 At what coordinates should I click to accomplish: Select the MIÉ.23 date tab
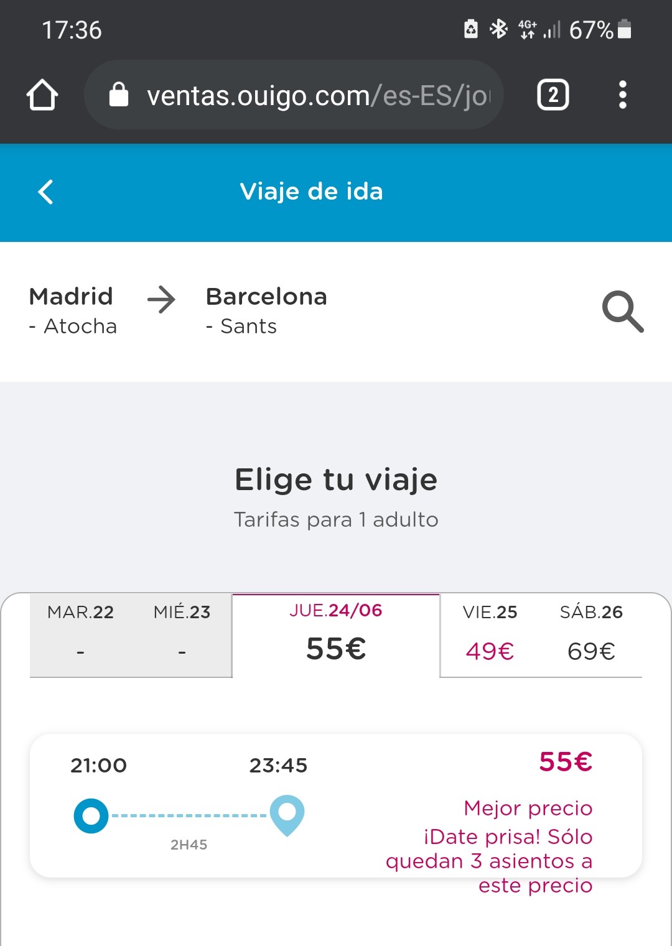coord(182,634)
